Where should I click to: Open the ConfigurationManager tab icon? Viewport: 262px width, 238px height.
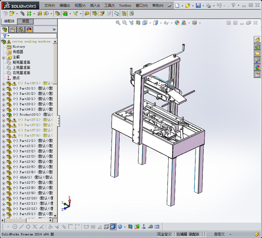click(x=21, y=30)
